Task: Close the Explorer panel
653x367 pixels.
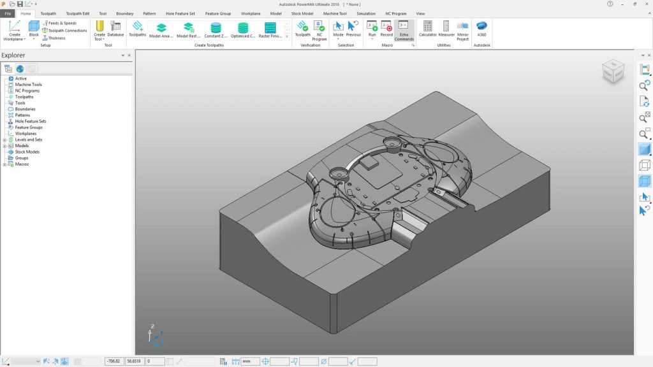Action: [129, 55]
